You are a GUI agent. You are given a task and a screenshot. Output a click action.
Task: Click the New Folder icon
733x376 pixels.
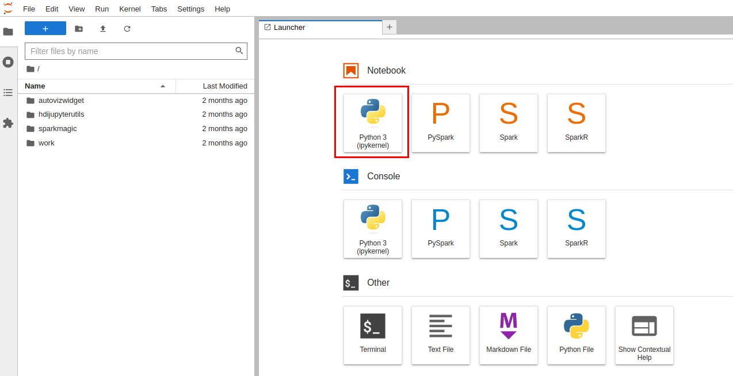(x=79, y=29)
